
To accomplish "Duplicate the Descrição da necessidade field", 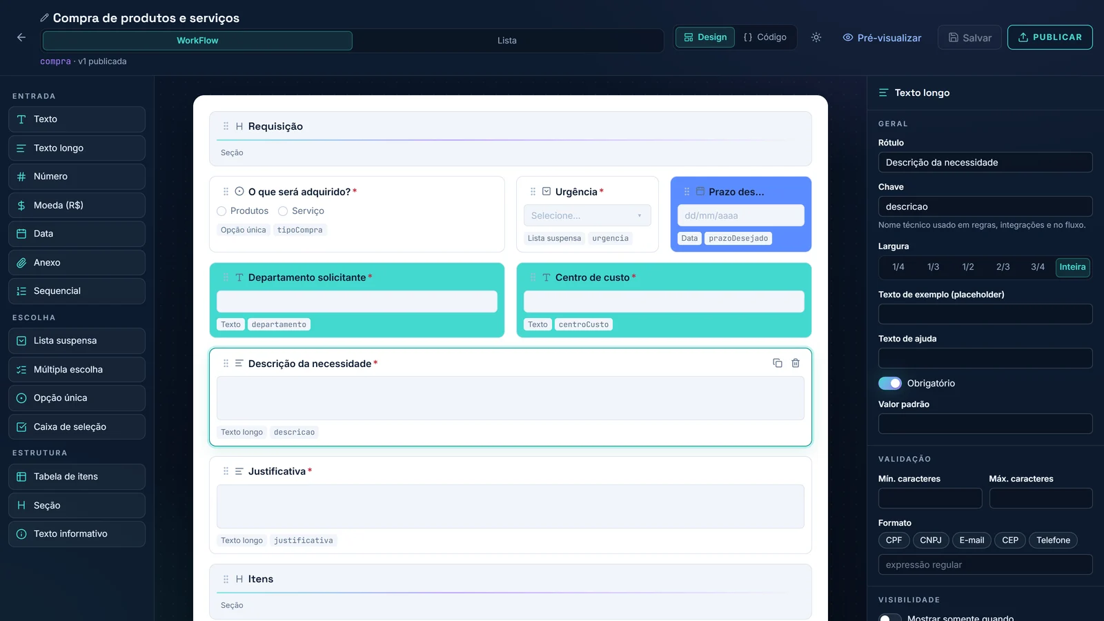I will tap(778, 363).
